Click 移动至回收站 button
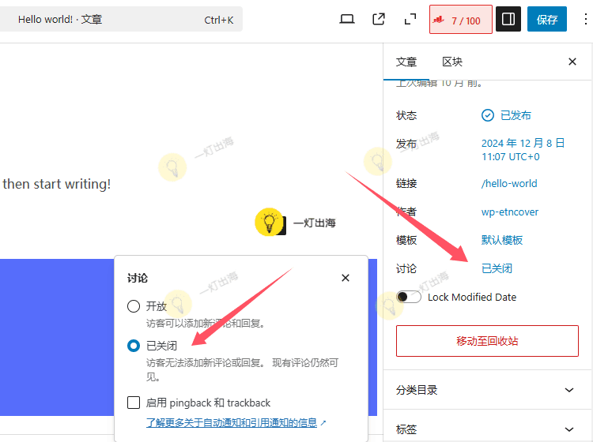This screenshot has width=593, height=442. [487, 341]
